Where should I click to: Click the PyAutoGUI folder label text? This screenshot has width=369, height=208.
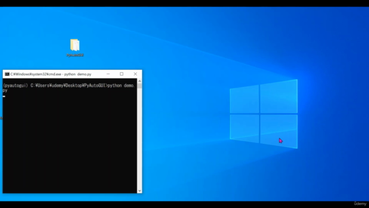tap(75, 55)
